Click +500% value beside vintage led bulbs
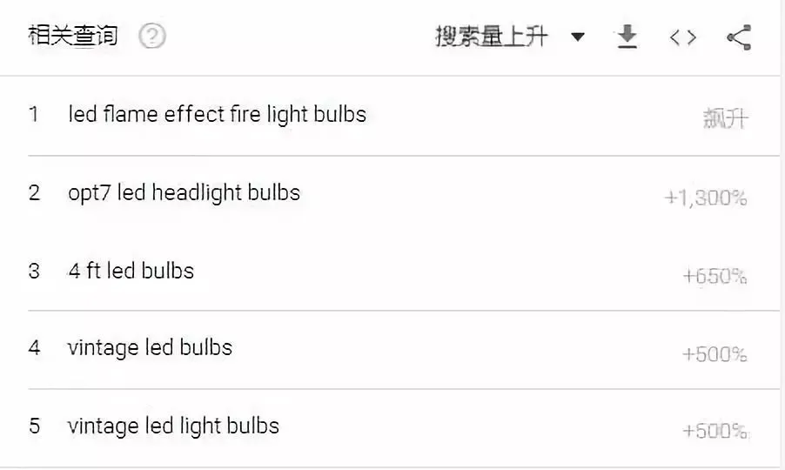 (x=715, y=354)
